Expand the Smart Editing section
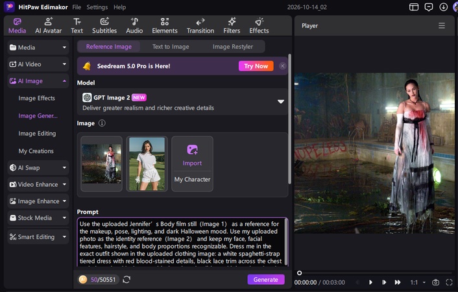This screenshot has width=458, height=292. [x=38, y=237]
